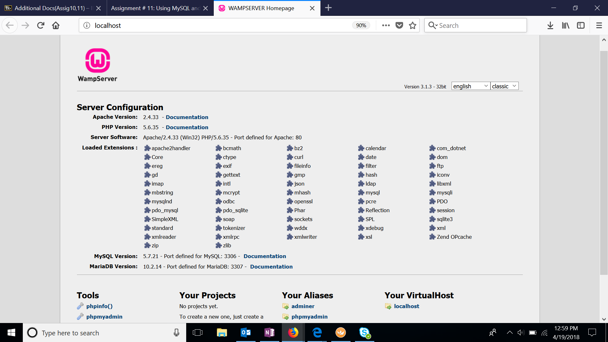Open the phpmyadmin alias link

309,317
